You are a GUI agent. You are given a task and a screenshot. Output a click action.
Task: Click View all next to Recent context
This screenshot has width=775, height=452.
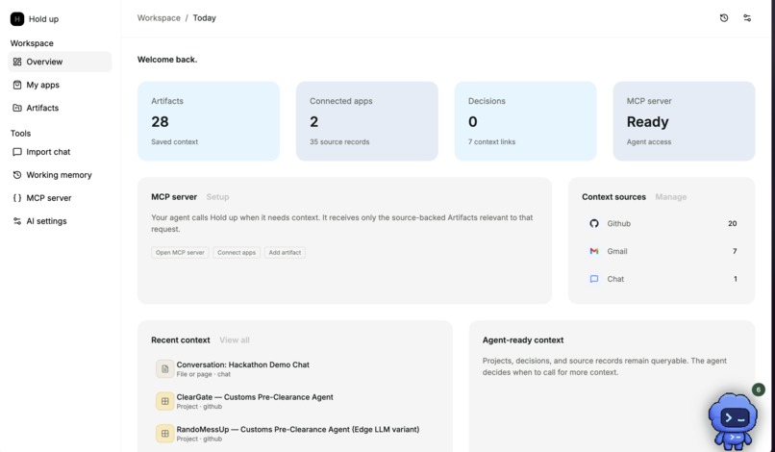click(x=235, y=340)
